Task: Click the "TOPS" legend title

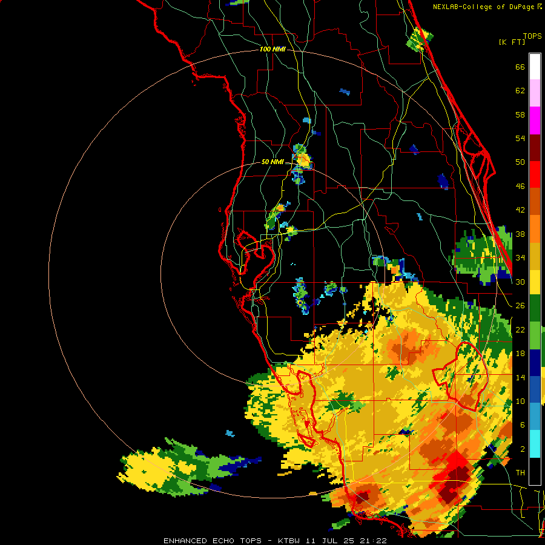Action: pos(532,36)
